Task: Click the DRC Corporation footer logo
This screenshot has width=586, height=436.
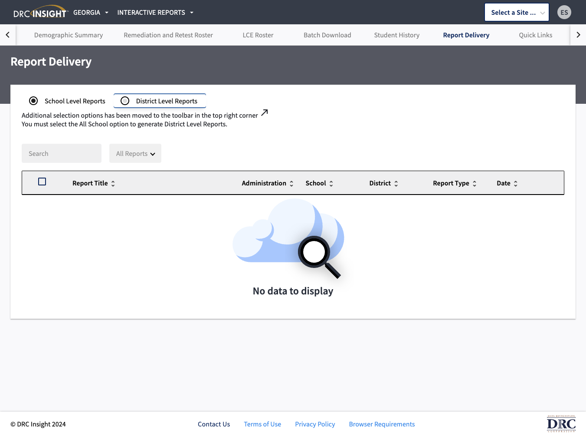Action: (x=561, y=424)
